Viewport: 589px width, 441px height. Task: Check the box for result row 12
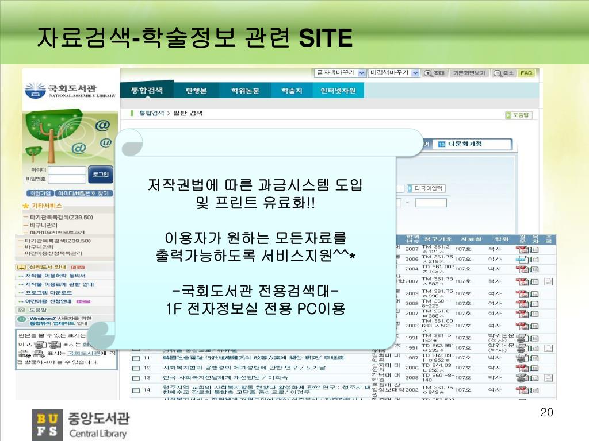tap(136, 368)
